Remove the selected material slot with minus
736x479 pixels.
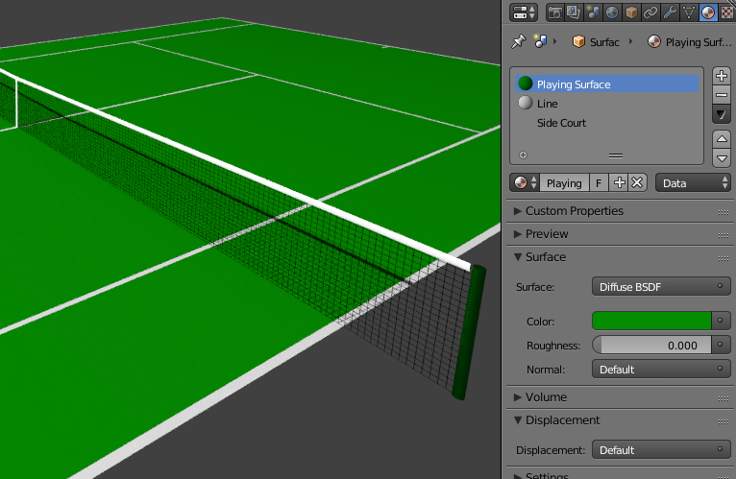[722, 95]
